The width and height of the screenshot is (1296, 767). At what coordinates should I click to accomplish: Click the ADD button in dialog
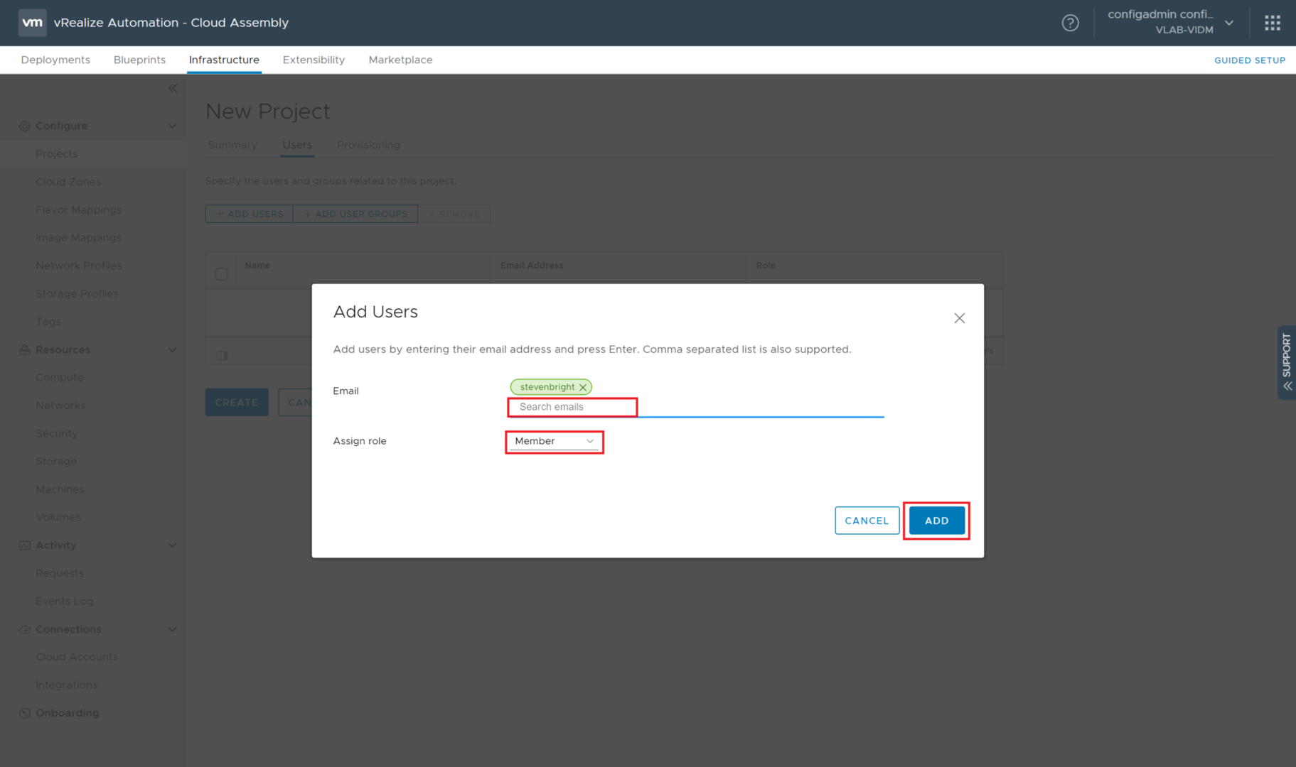[x=936, y=521]
